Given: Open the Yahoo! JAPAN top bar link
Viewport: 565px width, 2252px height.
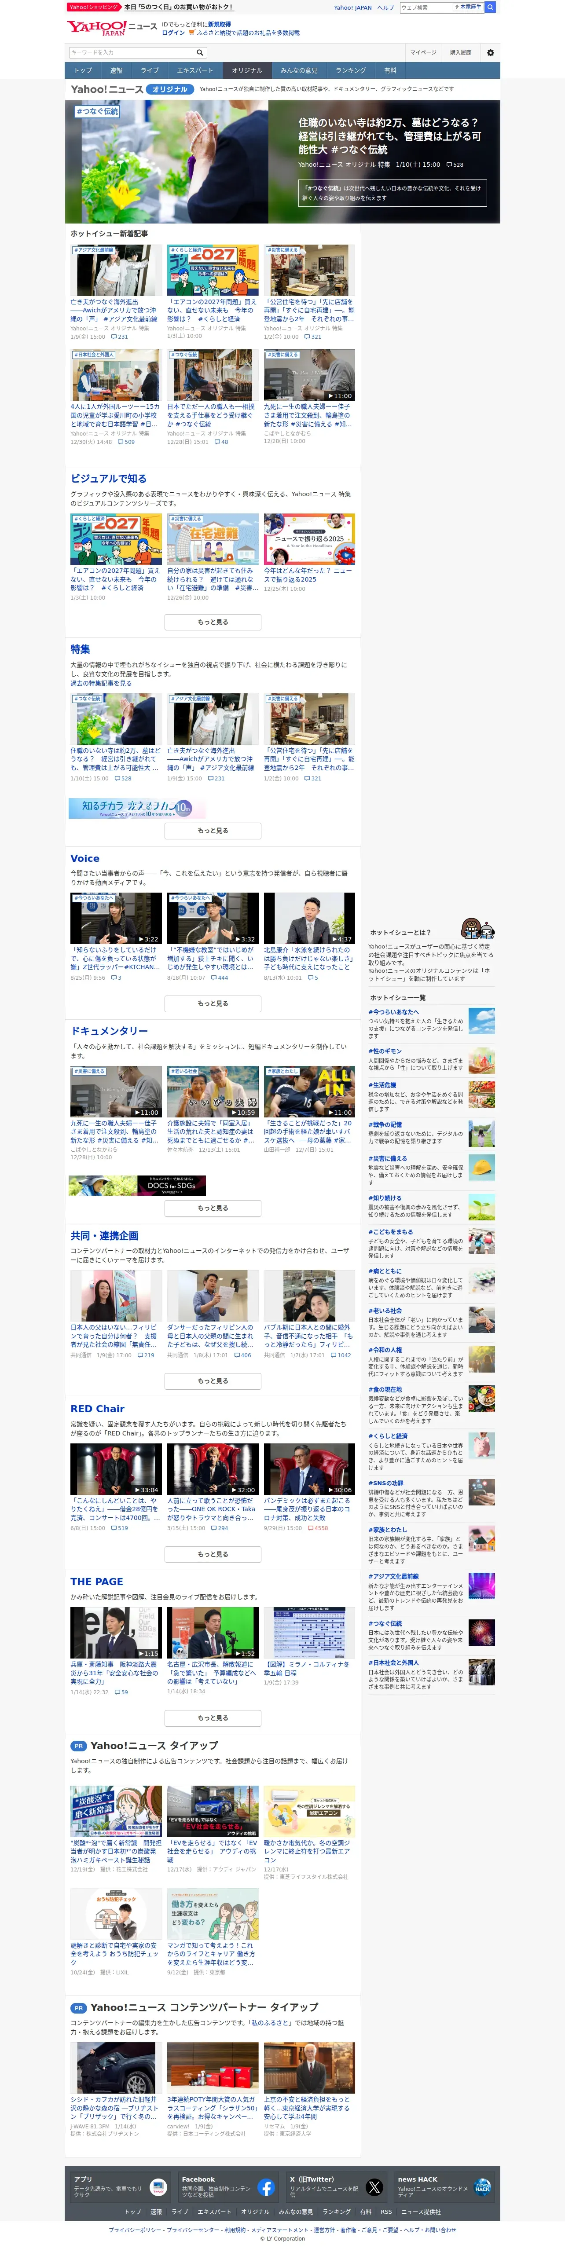Looking at the screenshot, I should [x=352, y=7].
